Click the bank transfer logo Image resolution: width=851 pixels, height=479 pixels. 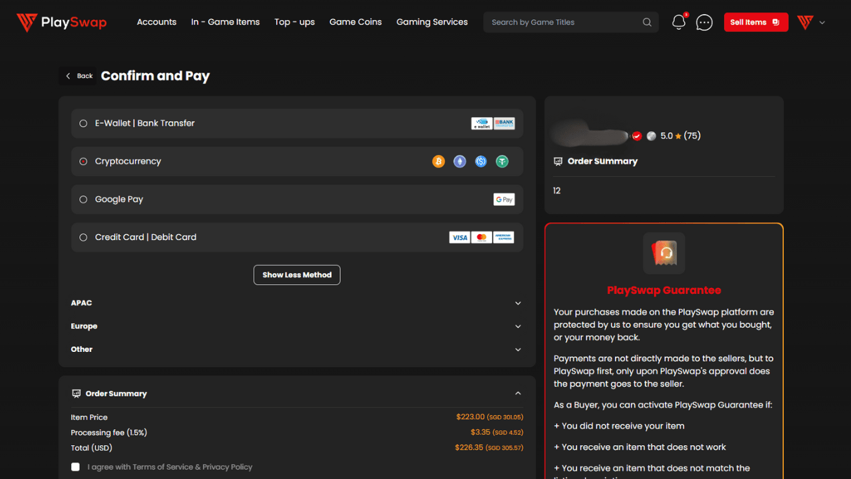(504, 123)
